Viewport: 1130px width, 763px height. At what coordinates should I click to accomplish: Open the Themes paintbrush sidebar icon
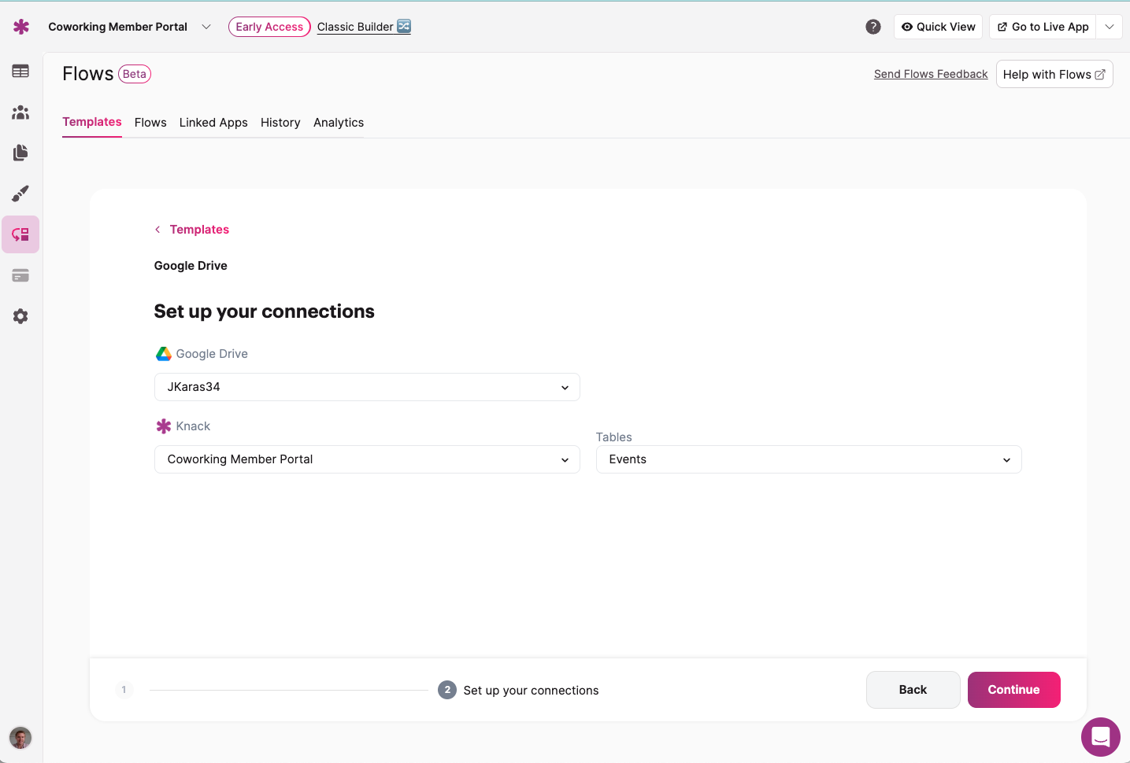point(20,194)
